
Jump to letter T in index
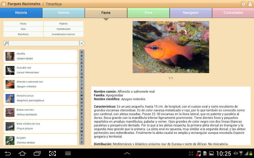click(82, 121)
